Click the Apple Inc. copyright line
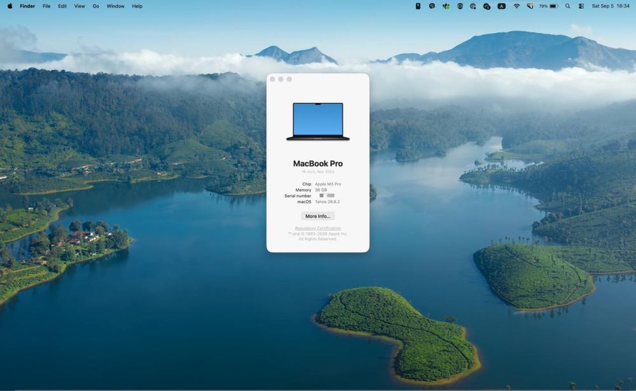This screenshot has width=636, height=391. point(318,233)
